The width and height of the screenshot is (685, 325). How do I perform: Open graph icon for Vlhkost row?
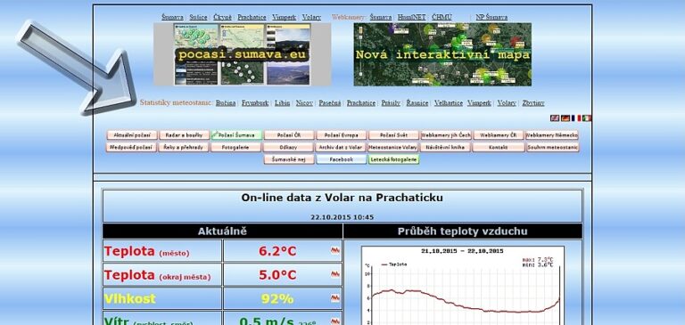tap(335, 298)
